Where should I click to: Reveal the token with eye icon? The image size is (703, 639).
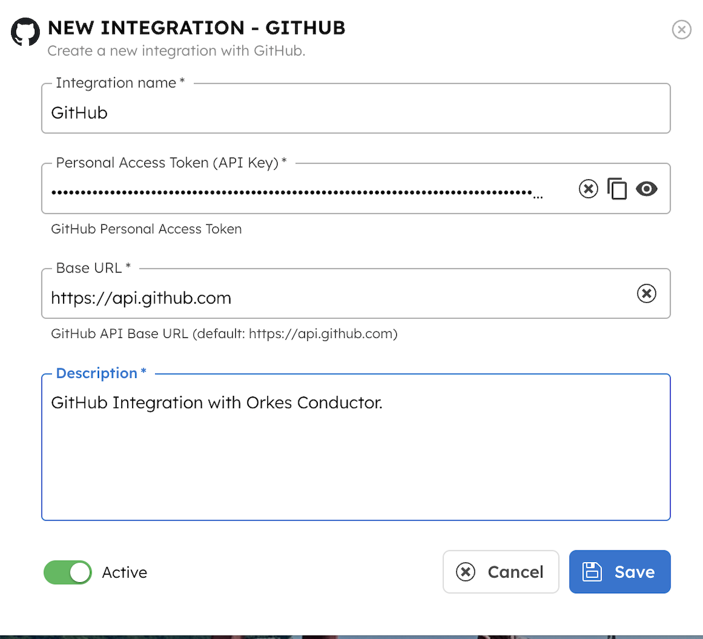(646, 189)
